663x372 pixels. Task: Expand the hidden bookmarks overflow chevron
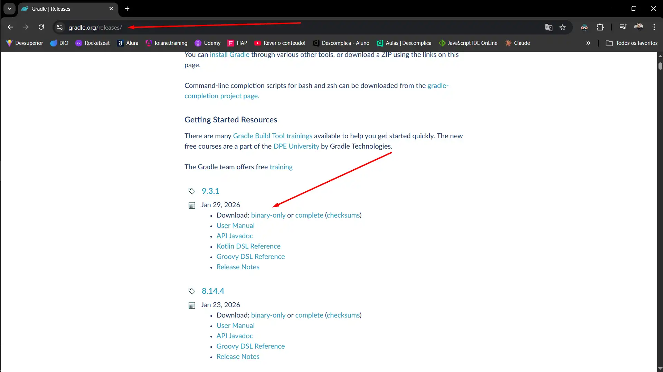tap(588, 43)
